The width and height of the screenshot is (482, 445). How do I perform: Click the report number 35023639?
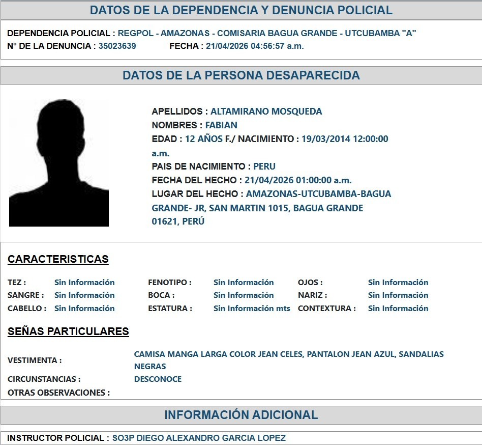(117, 46)
